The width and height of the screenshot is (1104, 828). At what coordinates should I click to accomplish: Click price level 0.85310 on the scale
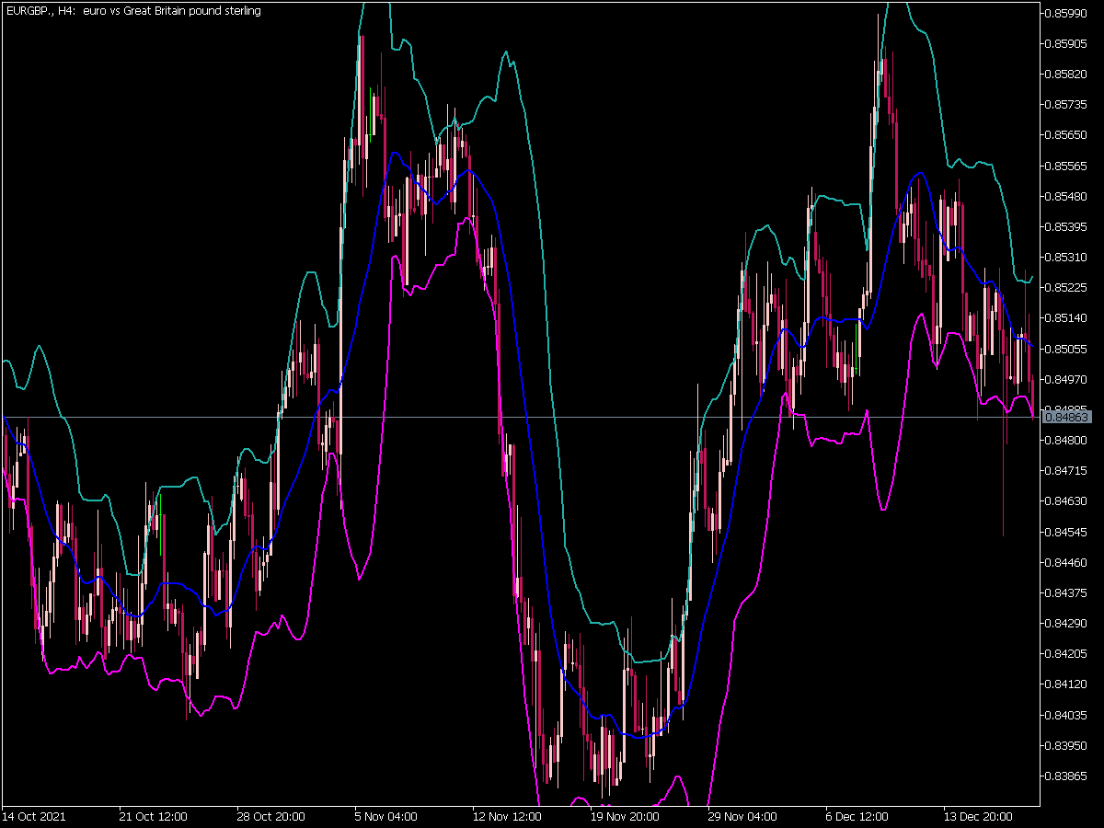click(1067, 257)
